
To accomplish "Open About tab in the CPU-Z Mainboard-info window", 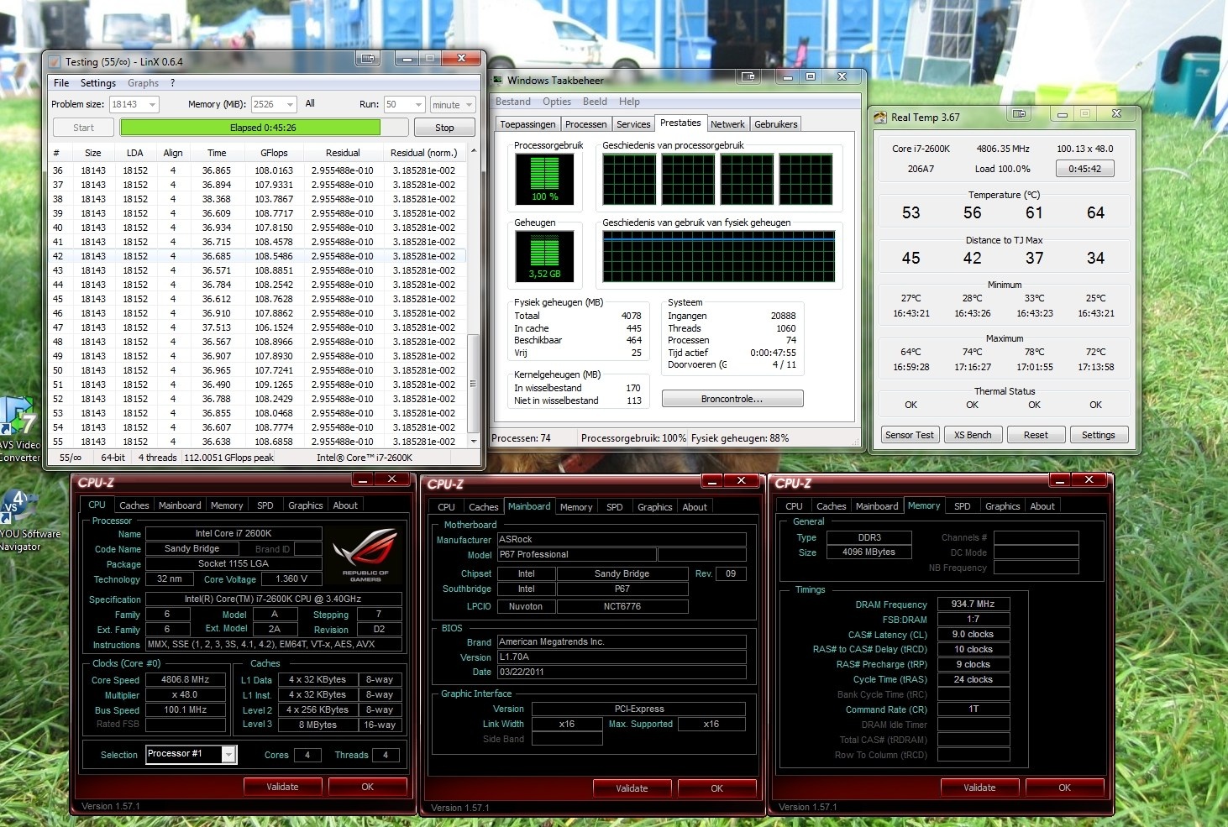I will pos(695,507).
